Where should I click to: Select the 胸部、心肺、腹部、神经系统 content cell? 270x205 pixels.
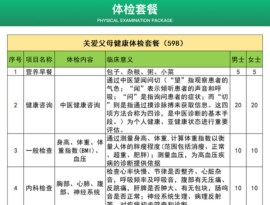tap(80, 188)
